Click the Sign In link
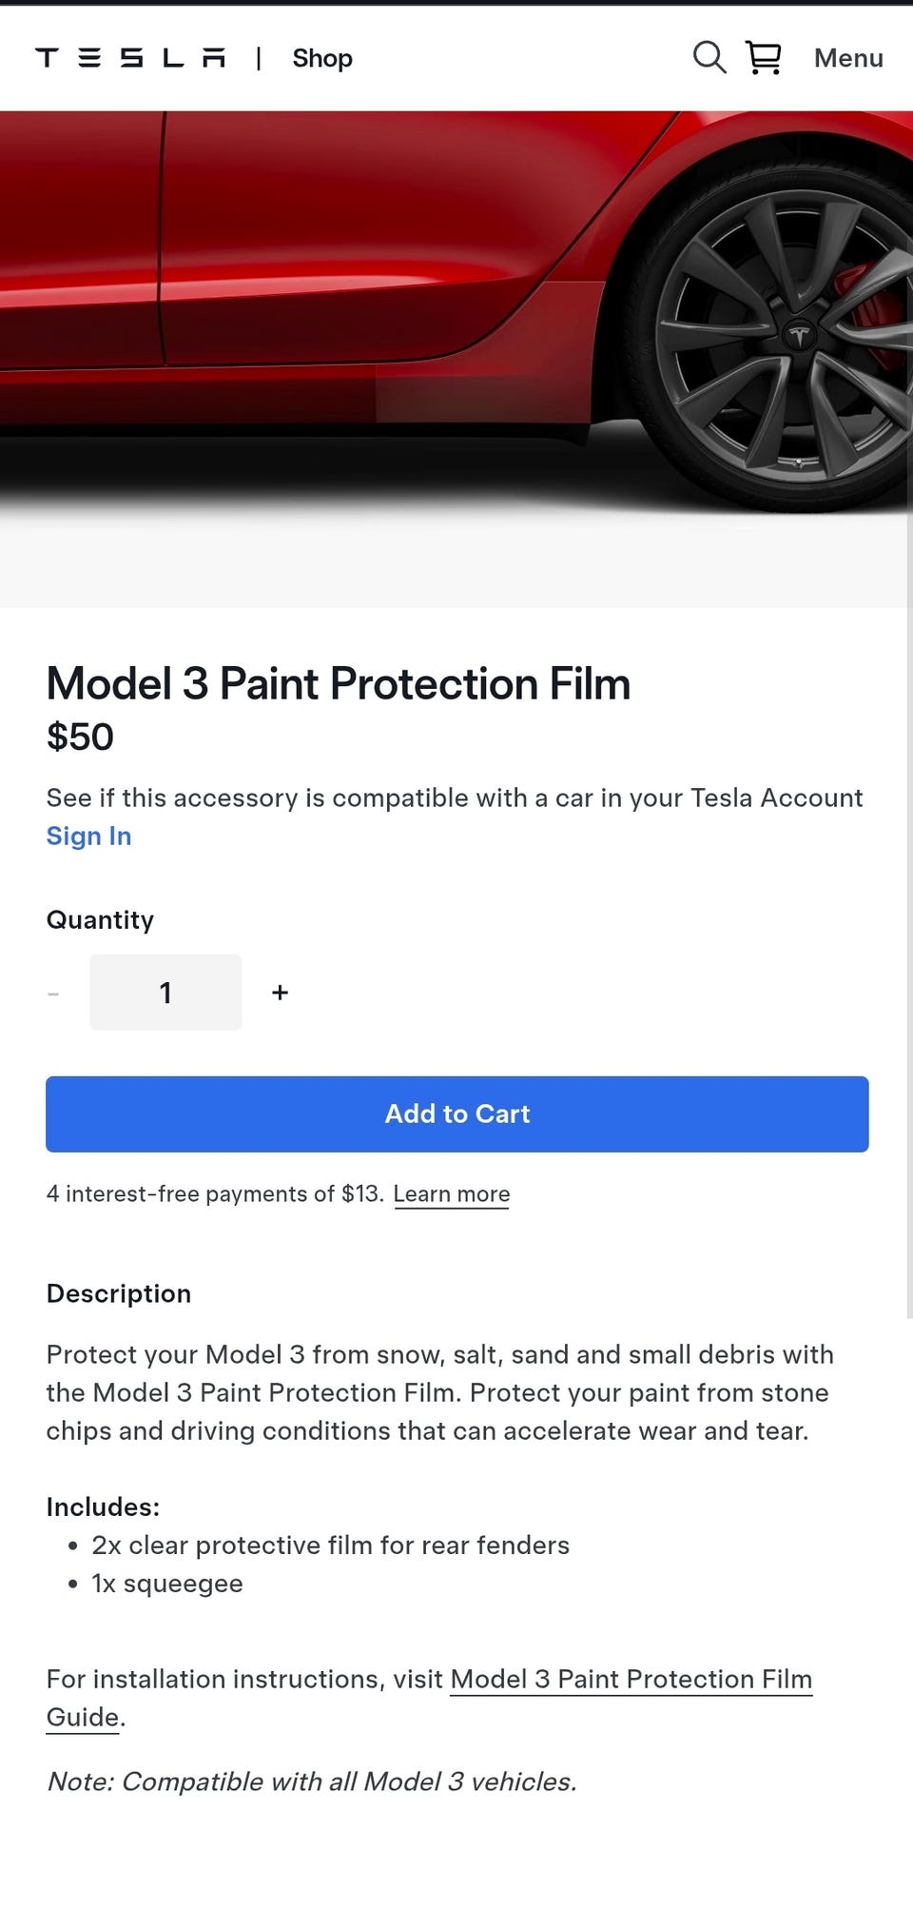This screenshot has height=1910, width=913. pos(88,836)
